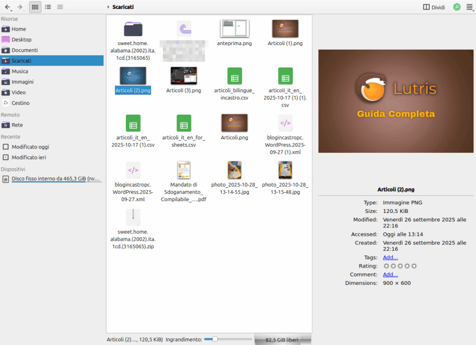Click the anteprima.png file name label

(235, 44)
